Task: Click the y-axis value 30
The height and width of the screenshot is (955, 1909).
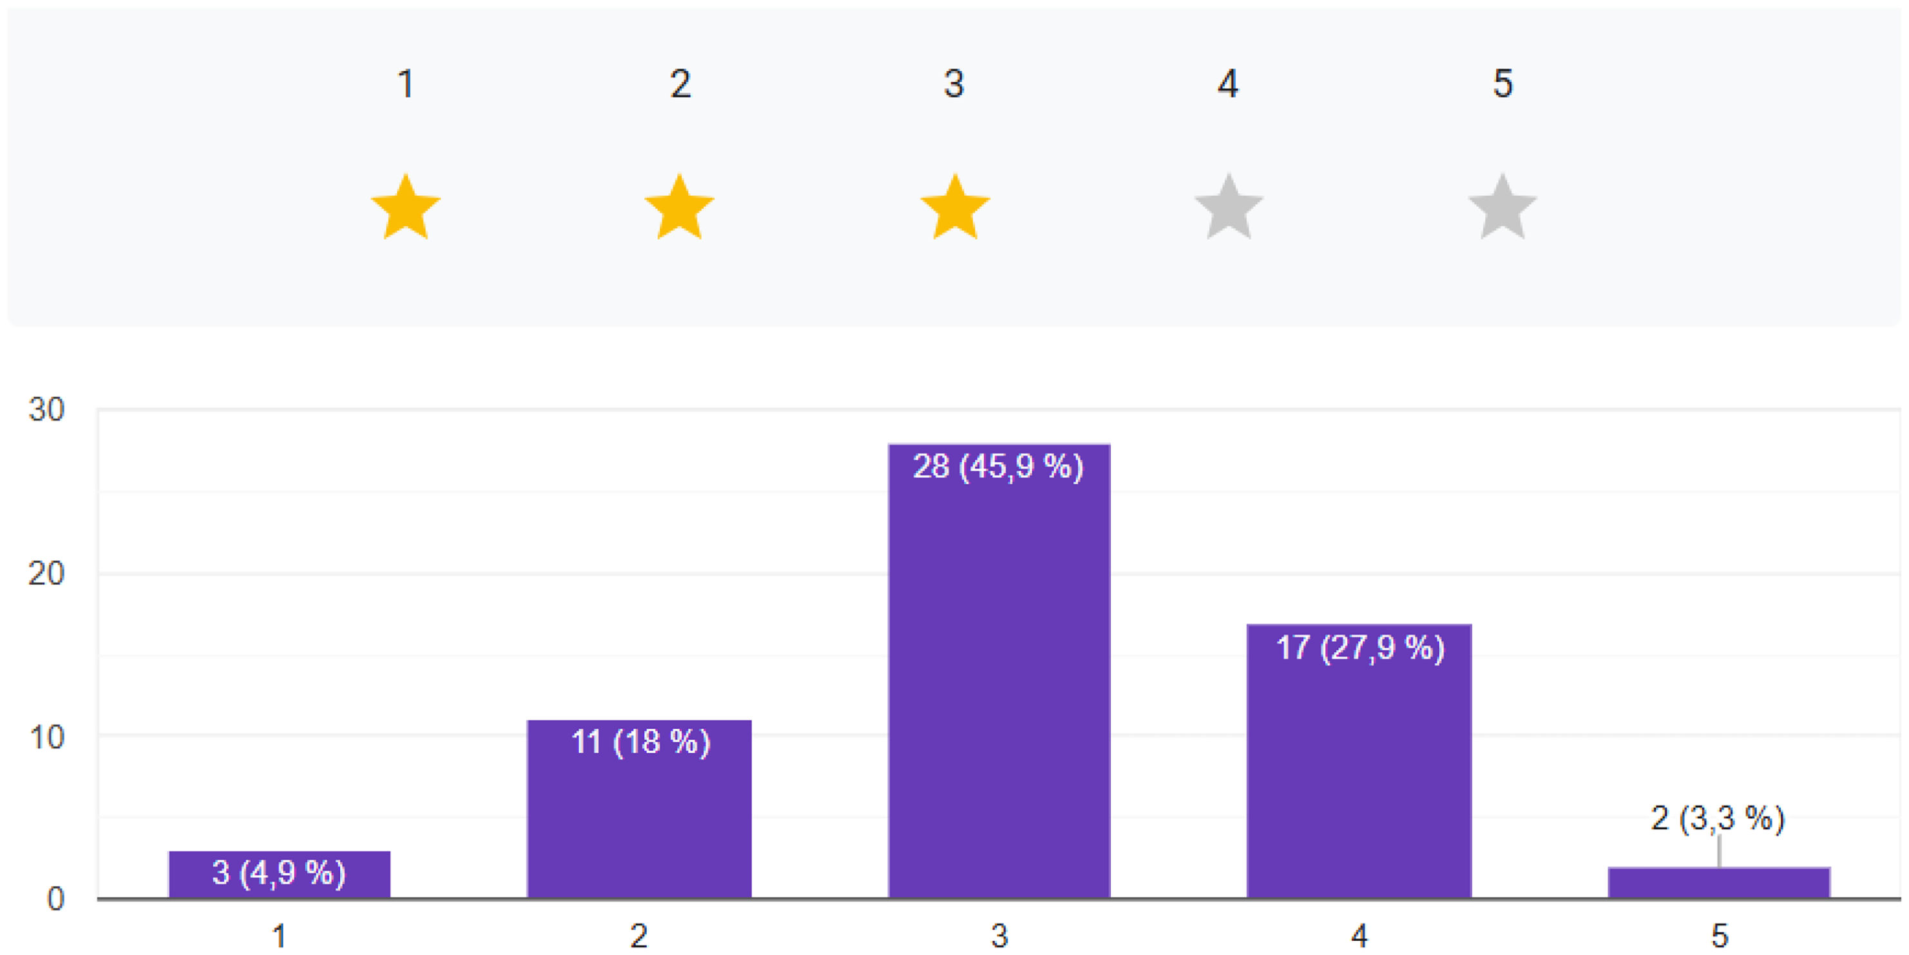Action: 46,410
